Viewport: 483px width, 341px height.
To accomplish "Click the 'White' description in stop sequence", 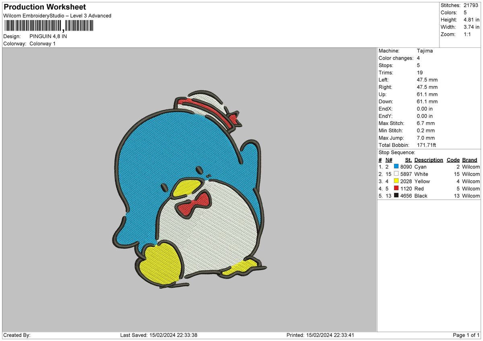I will click(421, 174).
